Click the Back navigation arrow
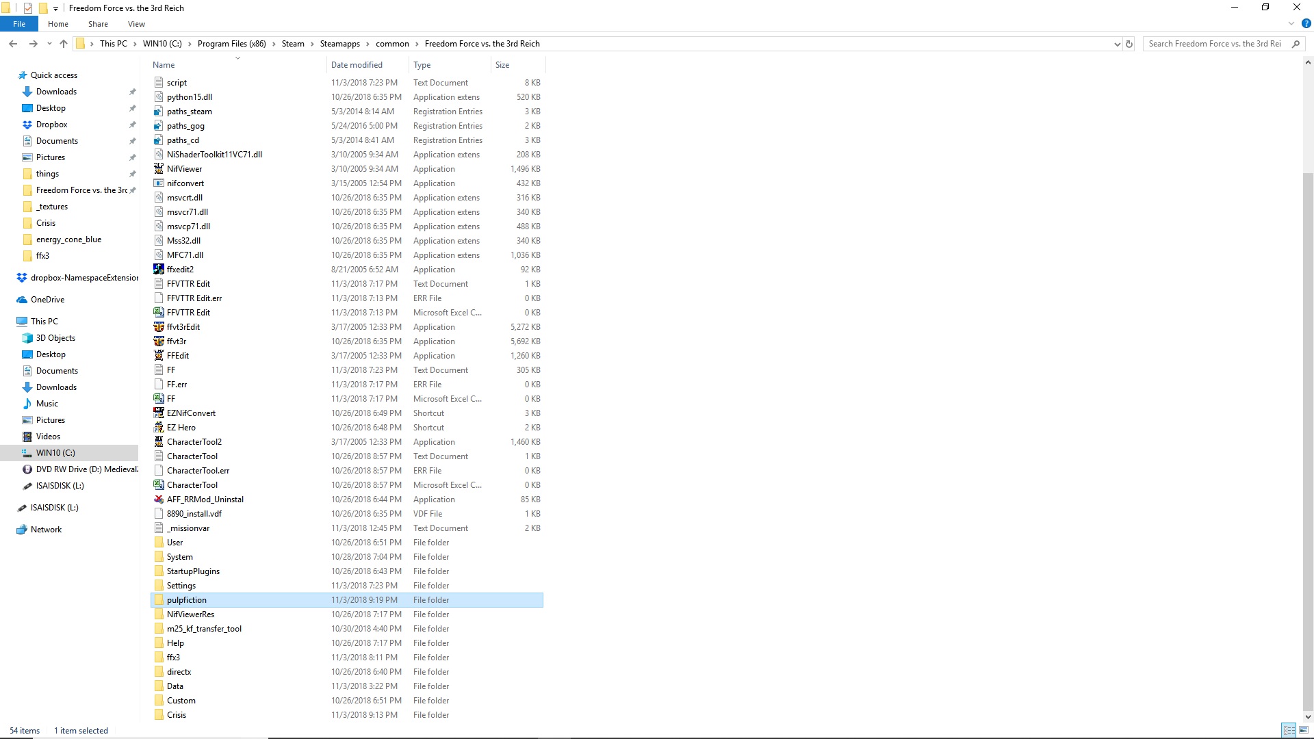Screen dimensions: 1314x739 click(x=13, y=44)
